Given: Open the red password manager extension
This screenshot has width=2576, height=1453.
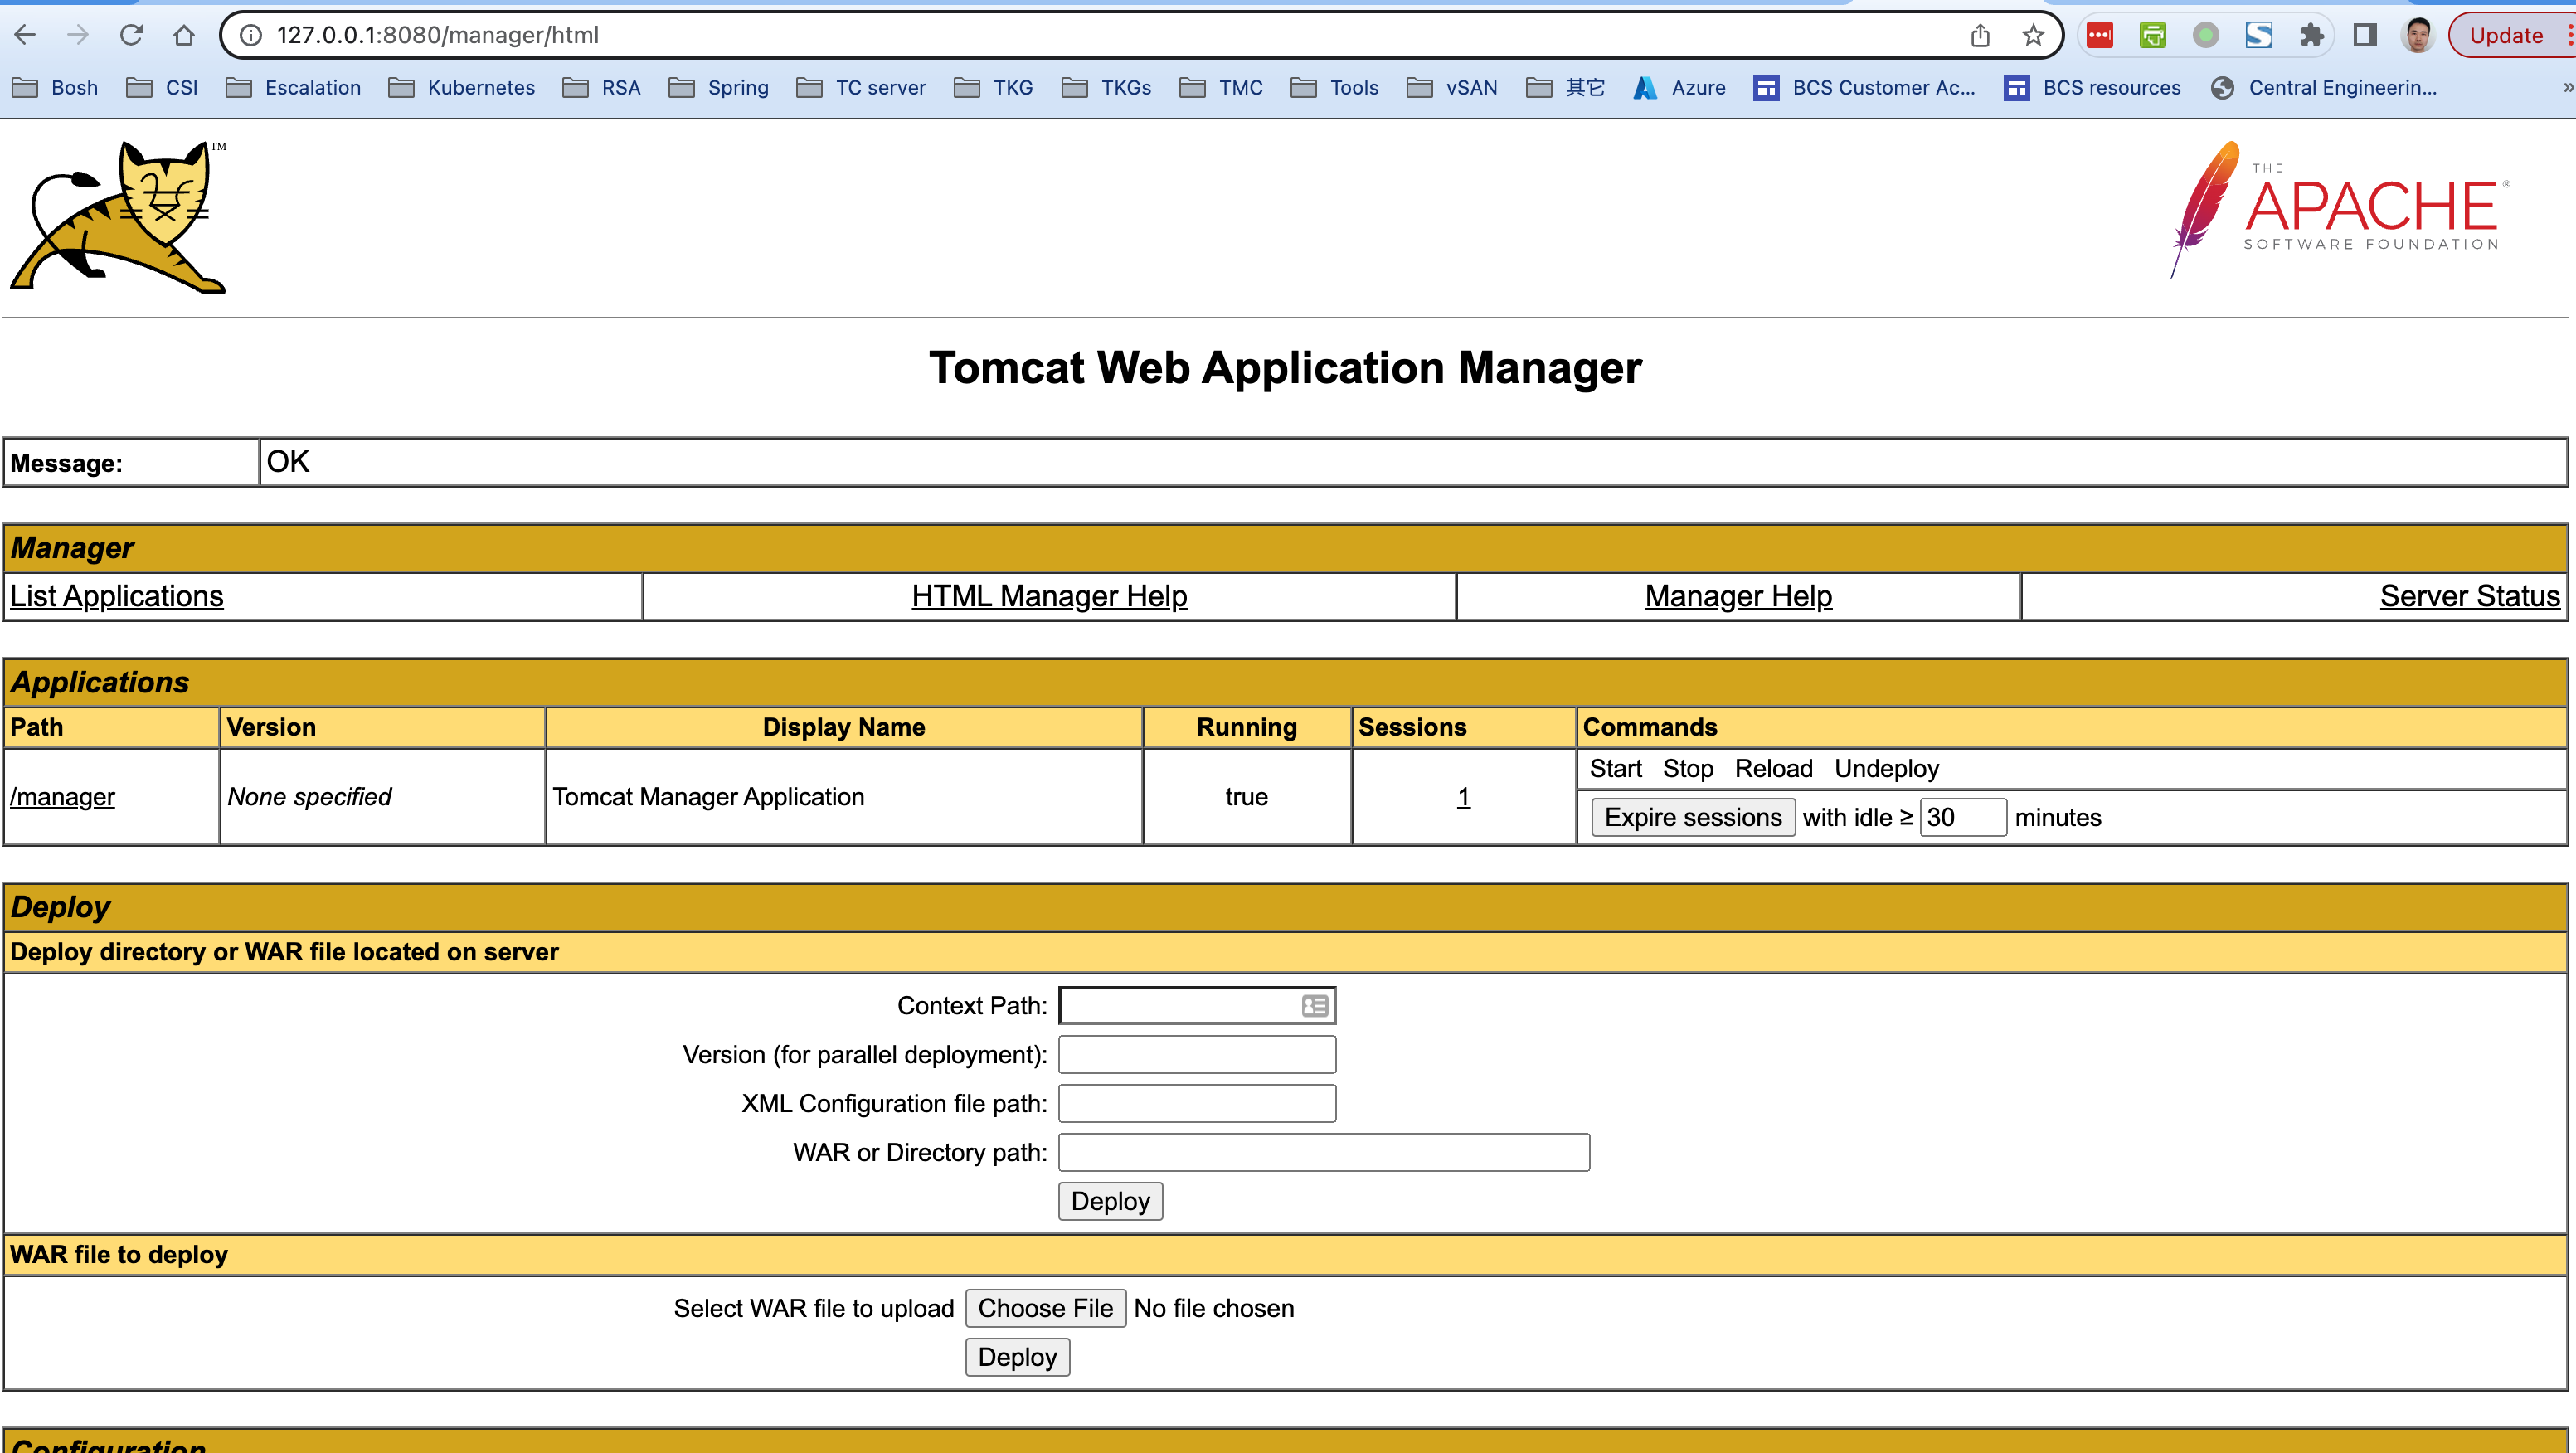Looking at the screenshot, I should click(2100, 35).
